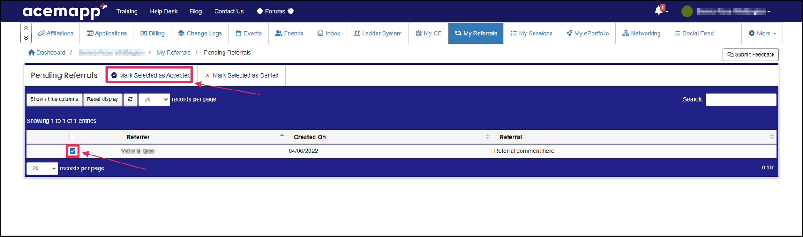Open the Inbox tab
This screenshot has height=237, width=803.
click(x=329, y=33)
